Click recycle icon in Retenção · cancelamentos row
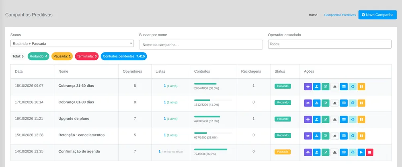The width and height of the screenshot is (402, 167). 353,136
